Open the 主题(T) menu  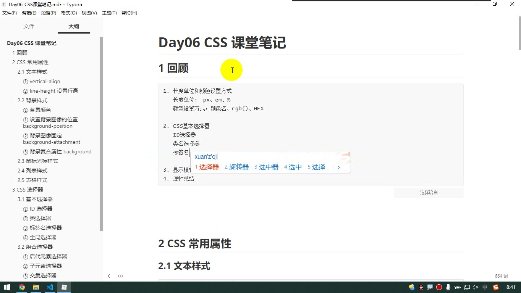109,13
